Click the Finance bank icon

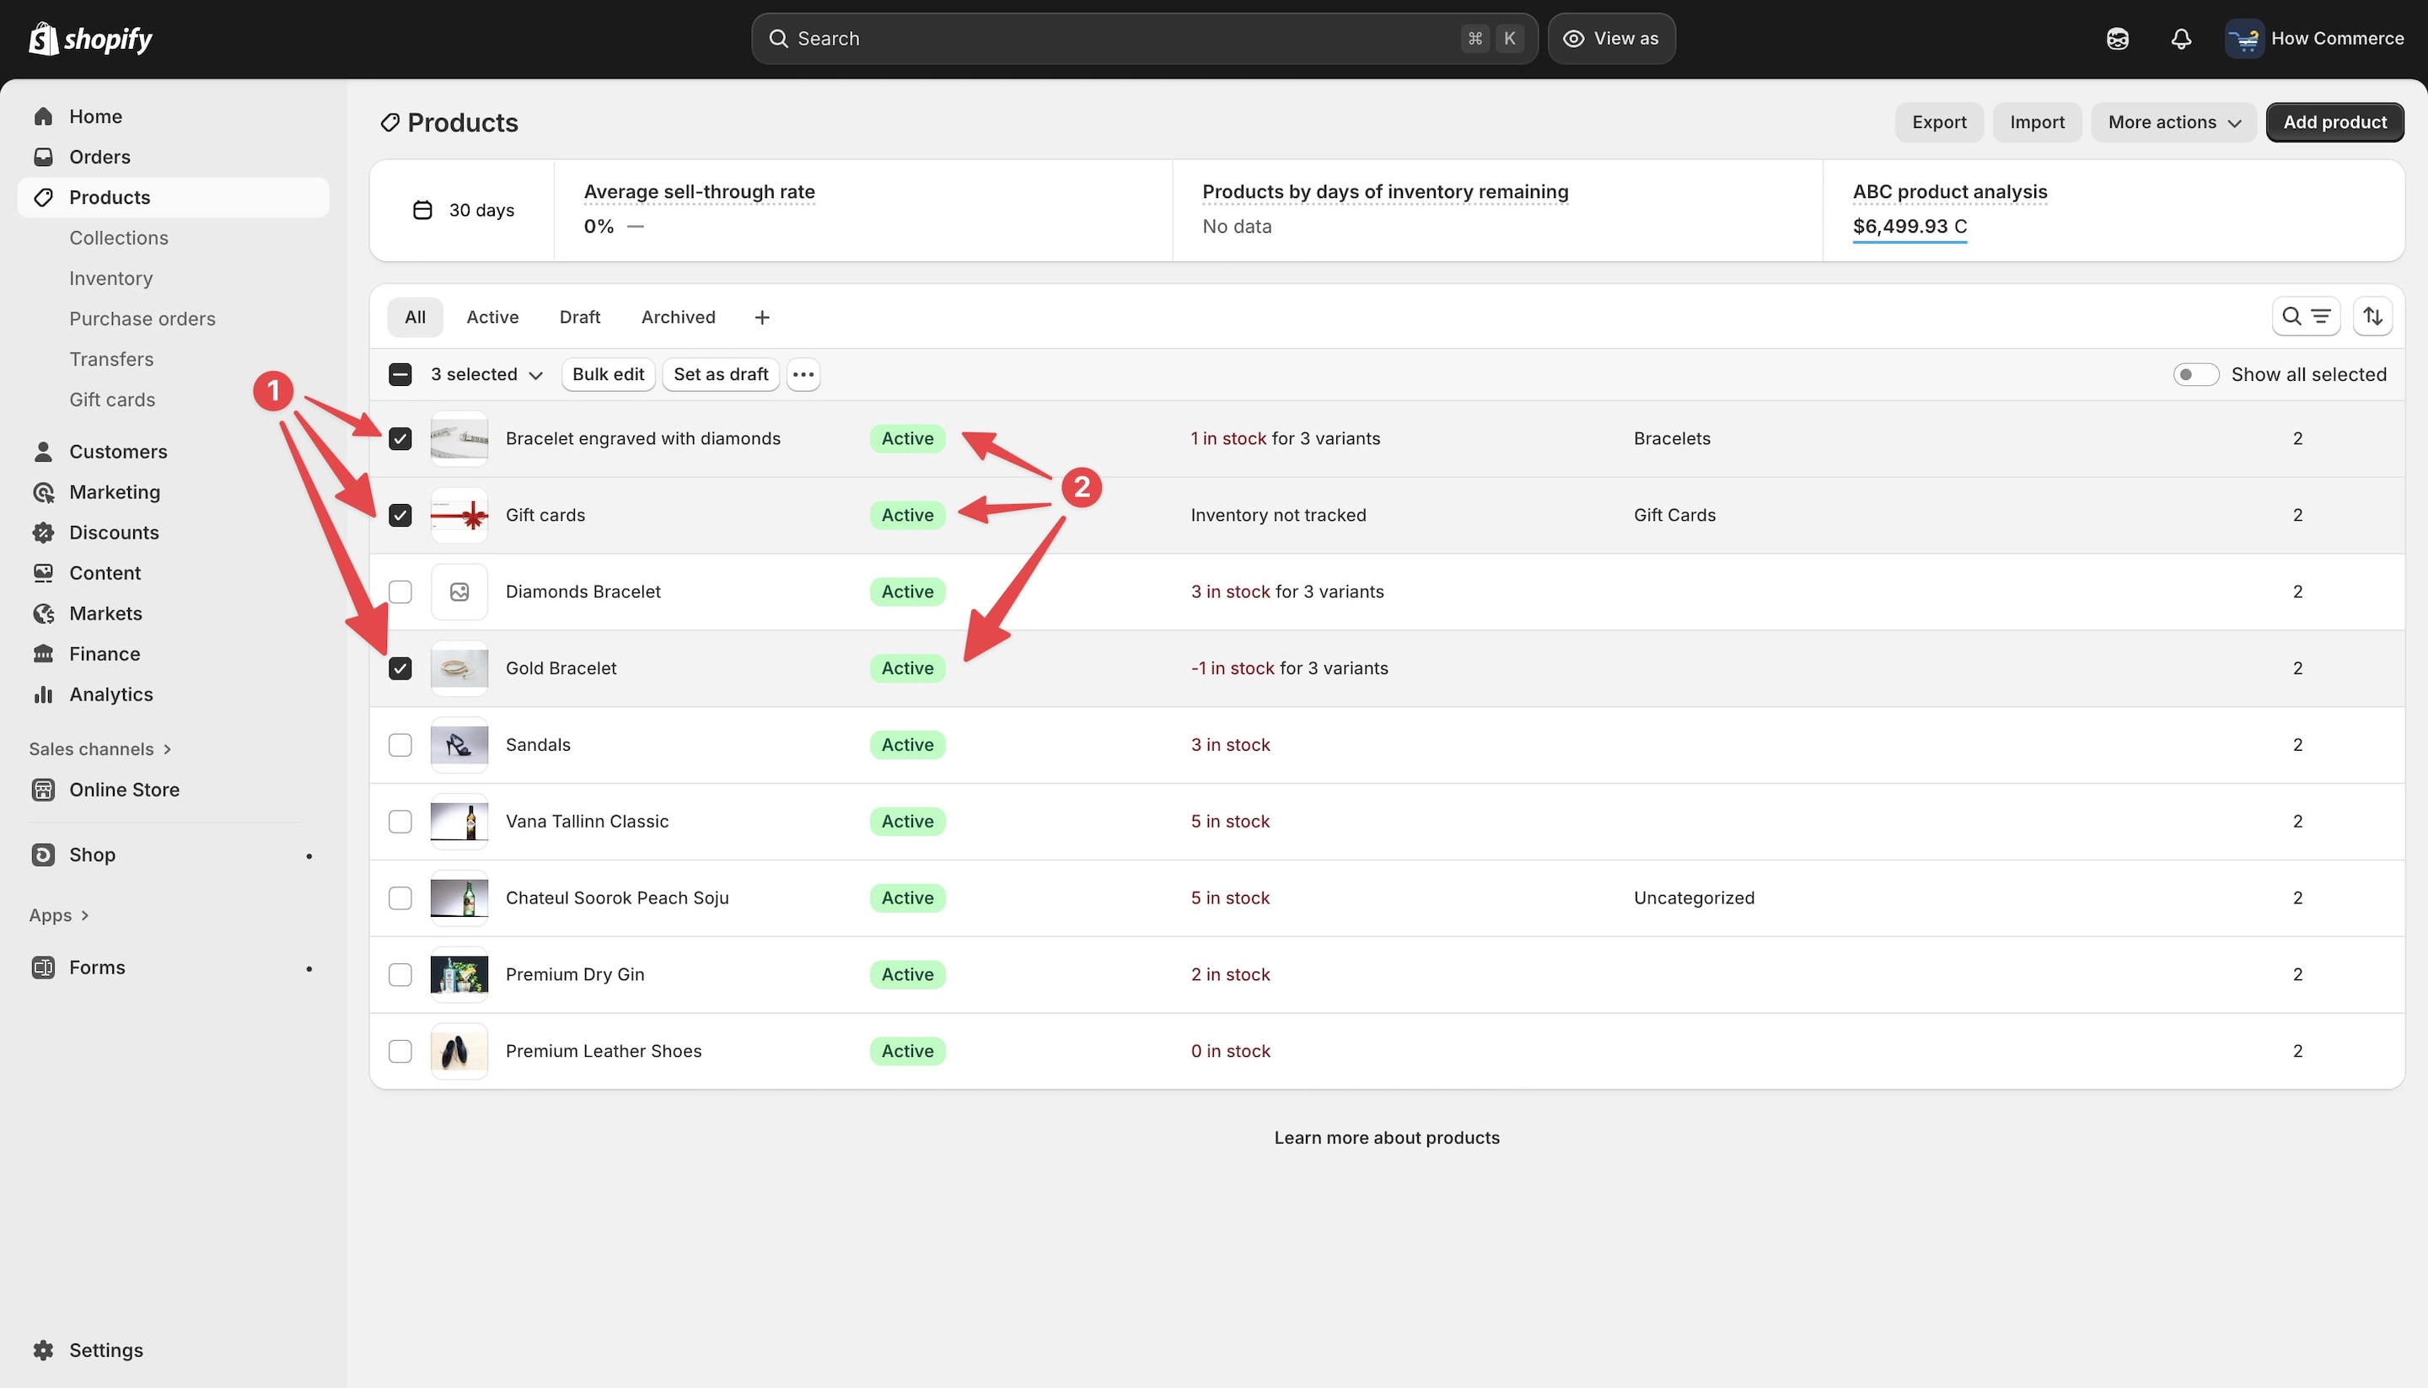(43, 654)
